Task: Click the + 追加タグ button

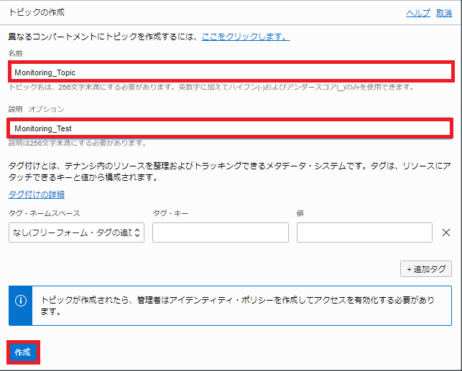Action: click(x=425, y=269)
